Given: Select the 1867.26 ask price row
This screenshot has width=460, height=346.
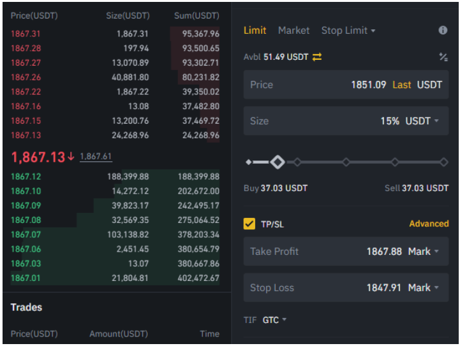Looking at the screenshot, I should coord(115,77).
